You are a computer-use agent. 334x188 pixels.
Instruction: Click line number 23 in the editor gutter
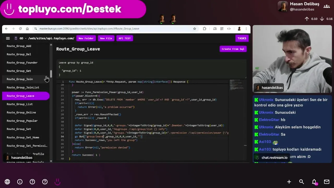62,96
